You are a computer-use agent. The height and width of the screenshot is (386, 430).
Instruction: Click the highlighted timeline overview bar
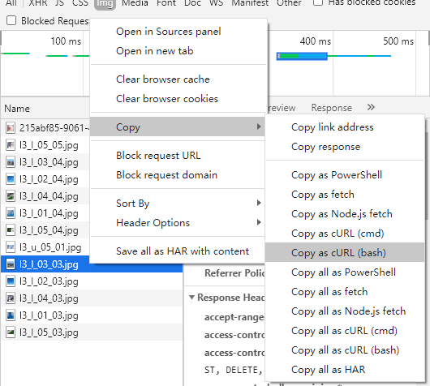point(302,56)
